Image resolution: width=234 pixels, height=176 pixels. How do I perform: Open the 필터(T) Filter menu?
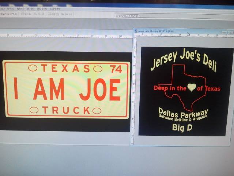tap(20, 9)
